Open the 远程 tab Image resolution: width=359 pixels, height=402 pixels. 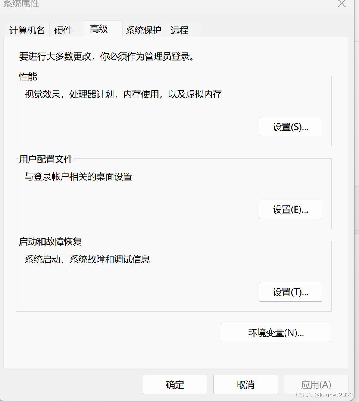183,30
